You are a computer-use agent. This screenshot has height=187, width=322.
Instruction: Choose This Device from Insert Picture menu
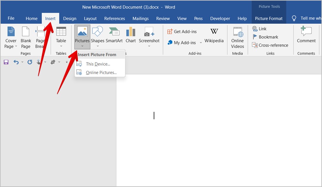(x=97, y=64)
